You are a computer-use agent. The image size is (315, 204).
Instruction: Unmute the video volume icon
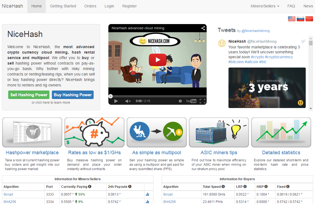(x=128, y=101)
